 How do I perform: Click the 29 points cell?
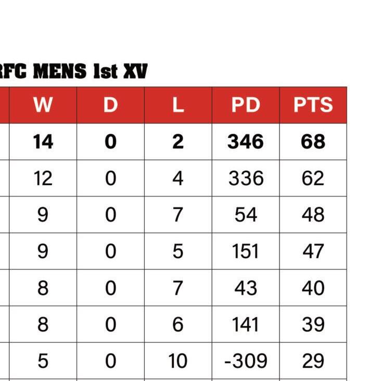313,361
